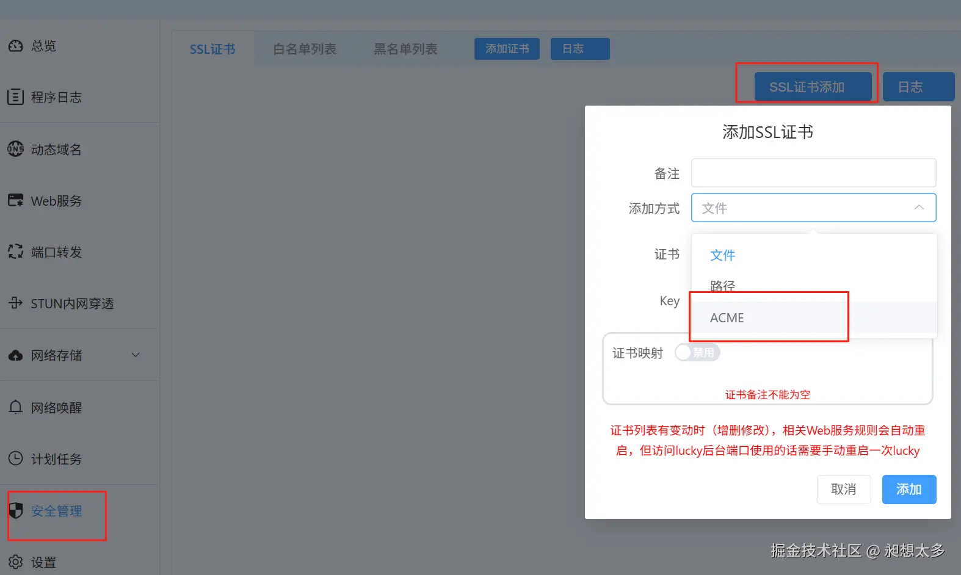Expand the 网络存储 submenu chevron
The height and width of the screenshot is (575, 961).
pos(136,355)
